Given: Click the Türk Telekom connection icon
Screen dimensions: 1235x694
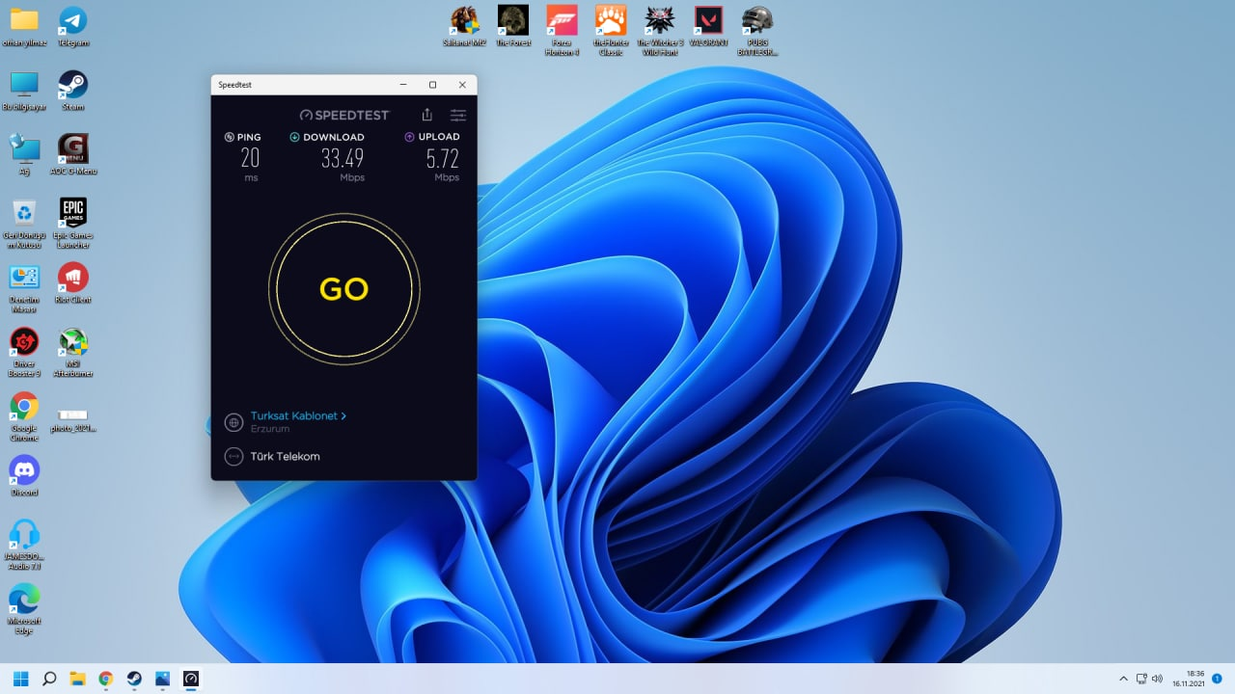Looking at the screenshot, I should pos(233,457).
